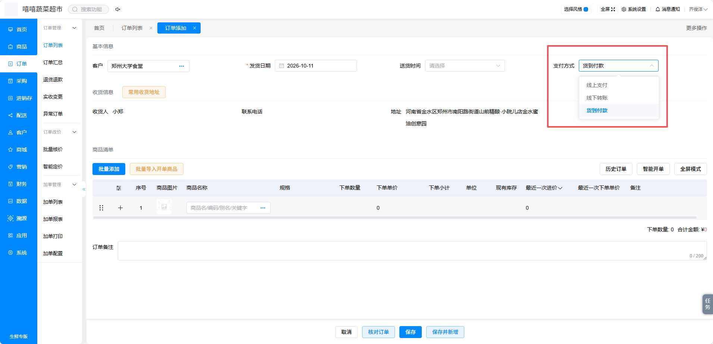Viewport: 713px width, 344px height.
Task: Click the 常用收货地址 button
Action: tap(144, 92)
